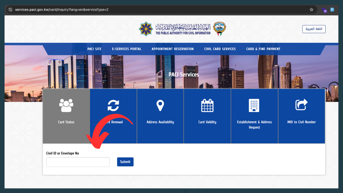The width and height of the screenshot is (343, 193).
Task: Click the Card Validity calendar icon
Action: (207, 105)
